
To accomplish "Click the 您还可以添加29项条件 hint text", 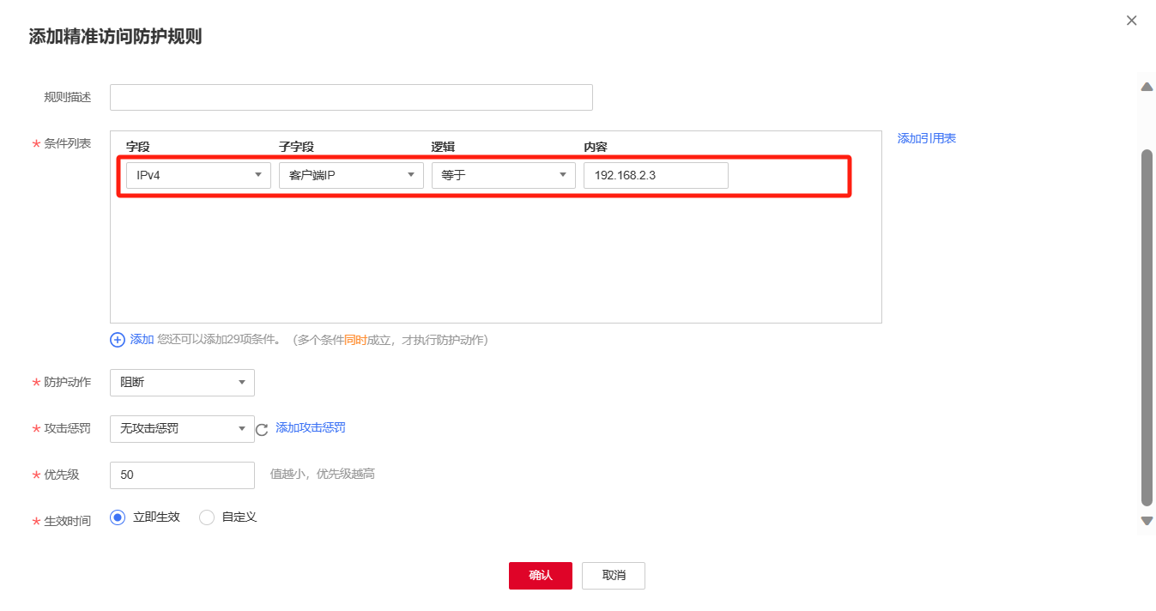I will (x=219, y=340).
